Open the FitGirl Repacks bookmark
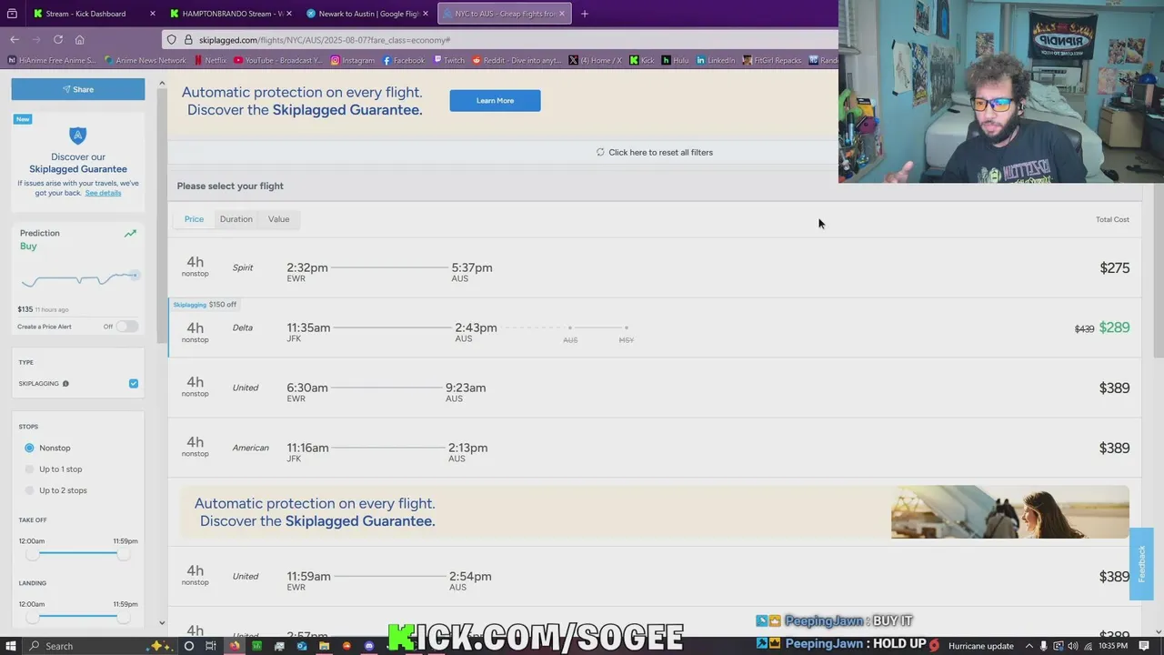 pos(772,60)
